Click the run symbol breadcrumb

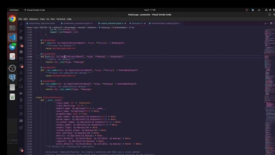pos(132,28)
